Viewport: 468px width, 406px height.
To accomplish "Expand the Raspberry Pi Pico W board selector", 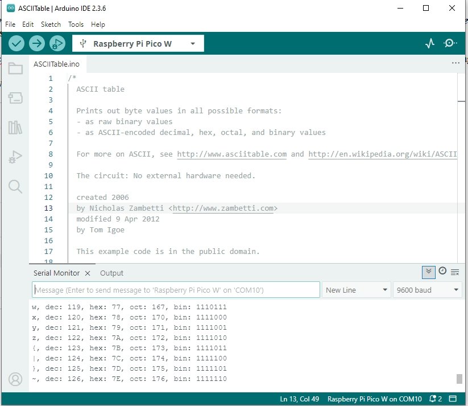I will tap(138, 44).
